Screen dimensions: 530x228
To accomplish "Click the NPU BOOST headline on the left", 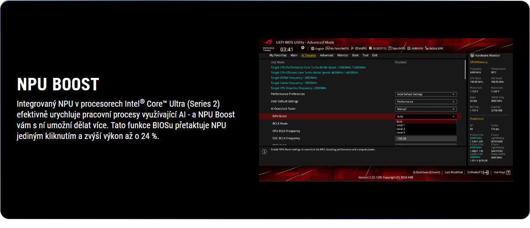I will pyautogui.click(x=58, y=84).
